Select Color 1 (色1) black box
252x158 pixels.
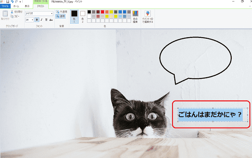[74, 16]
